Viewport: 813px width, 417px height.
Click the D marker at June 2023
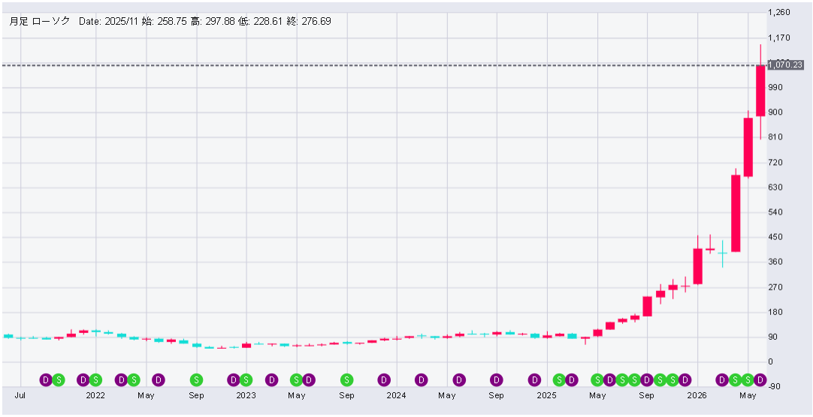309,380
